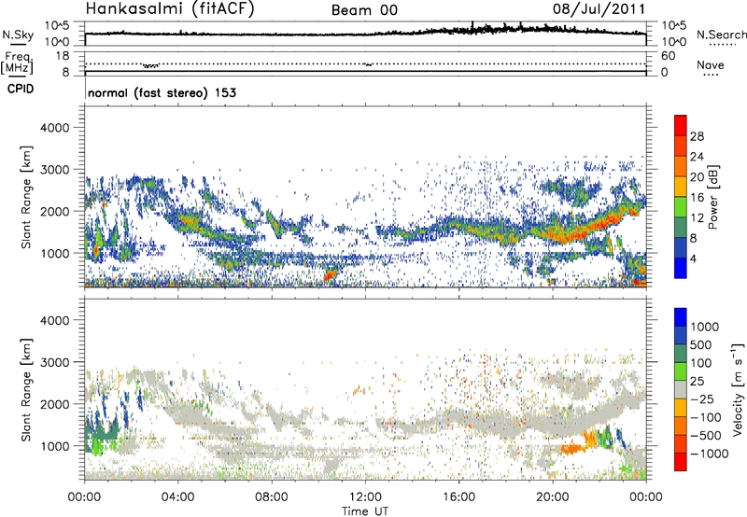
Task: Pick the light green 12-16 dB colorbar segment
Action: point(681,206)
